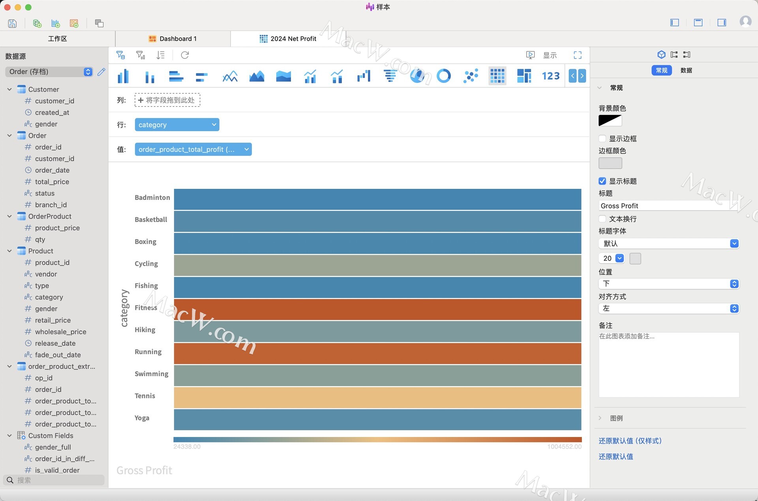This screenshot has height=501, width=758.
Task: Create a new chart with the chart-plus icon
Action: click(56, 23)
